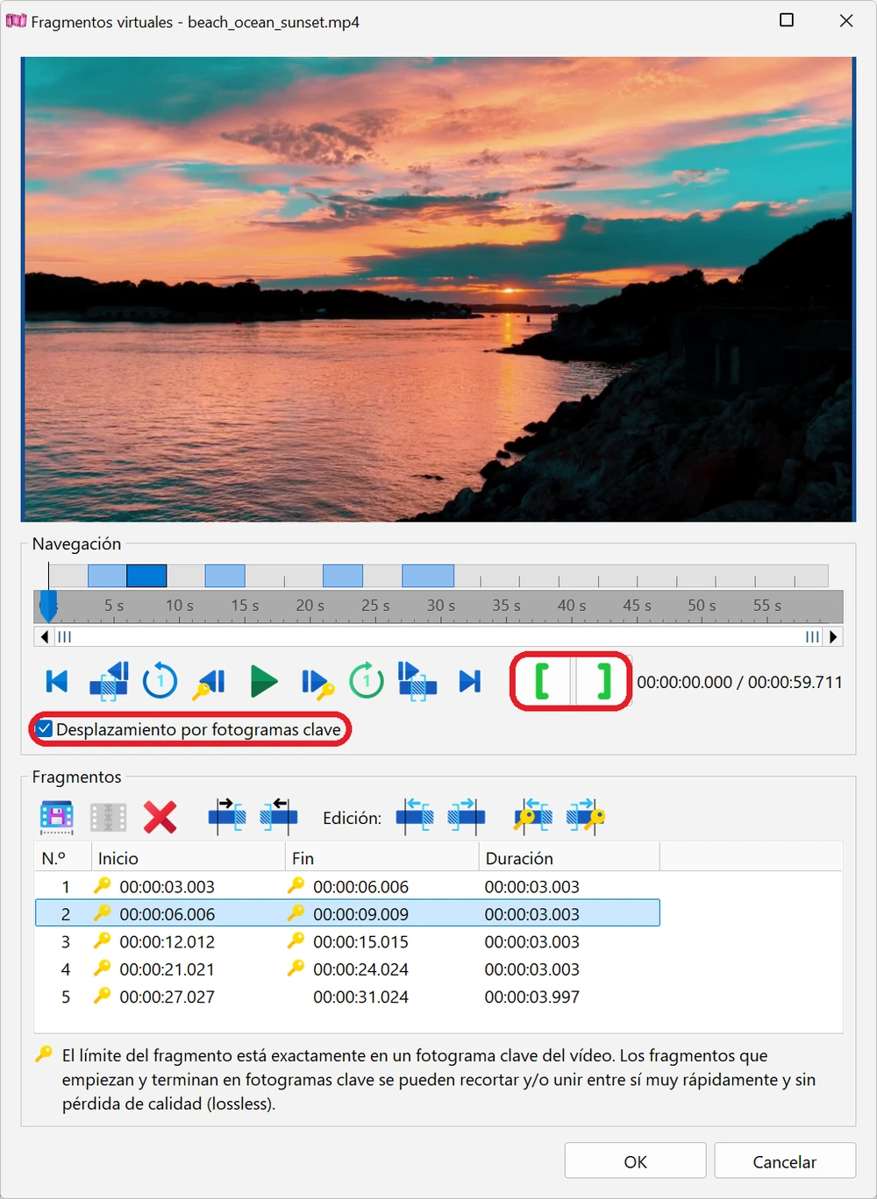Click Edición icon with key and right arrow
Viewport: 877px width, 1199px height.
(x=586, y=816)
